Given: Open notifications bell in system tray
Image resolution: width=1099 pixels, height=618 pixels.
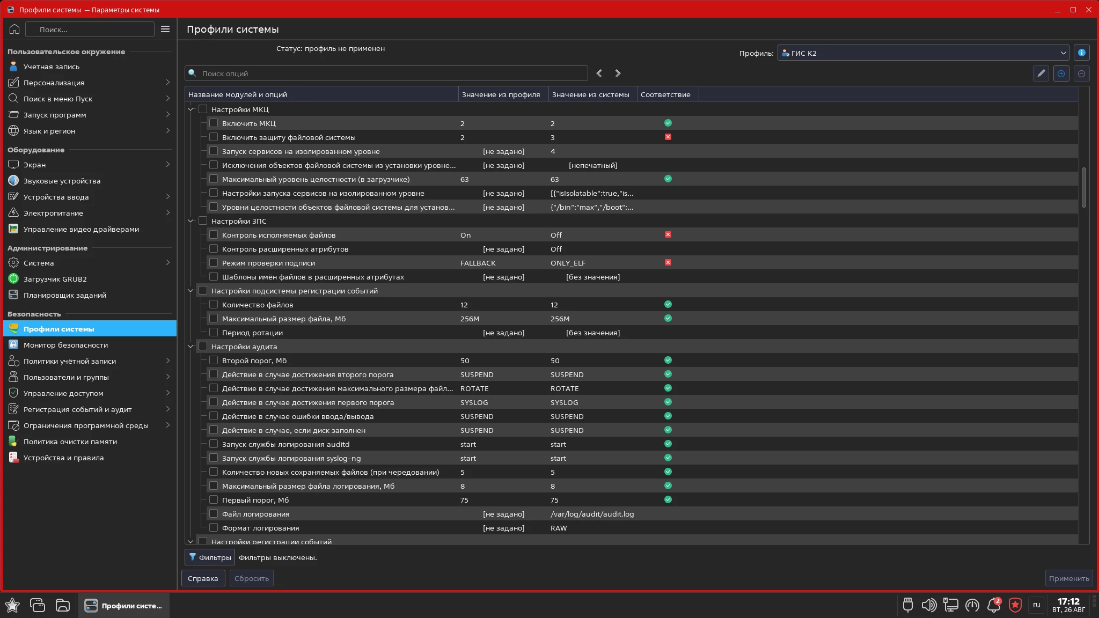Looking at the screenshot, I should [993, 605].
